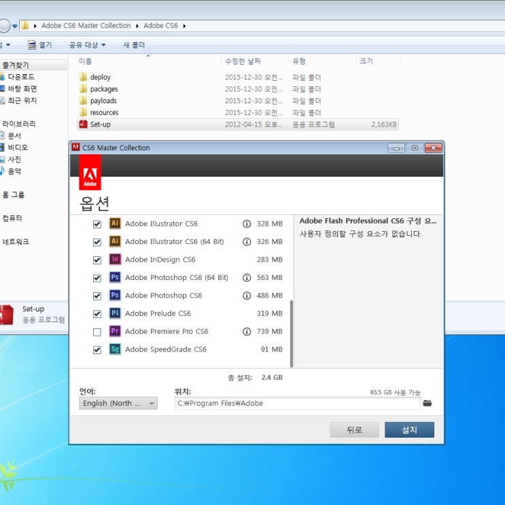Click the Illustrator CS6 (64 Bit) Ai icon
The height and width of the screenshot is (505, 505).
click(x=115, y=241)
